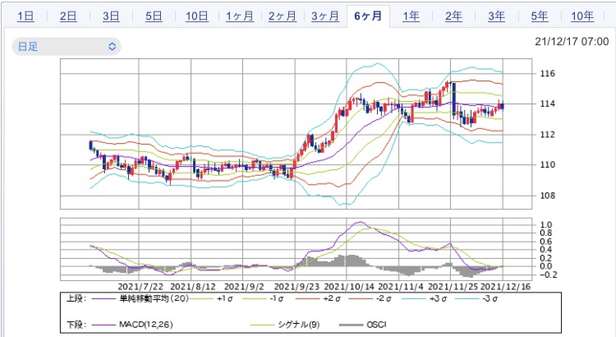
Task: Click the 116 price axis label
Action: (547, 73)
